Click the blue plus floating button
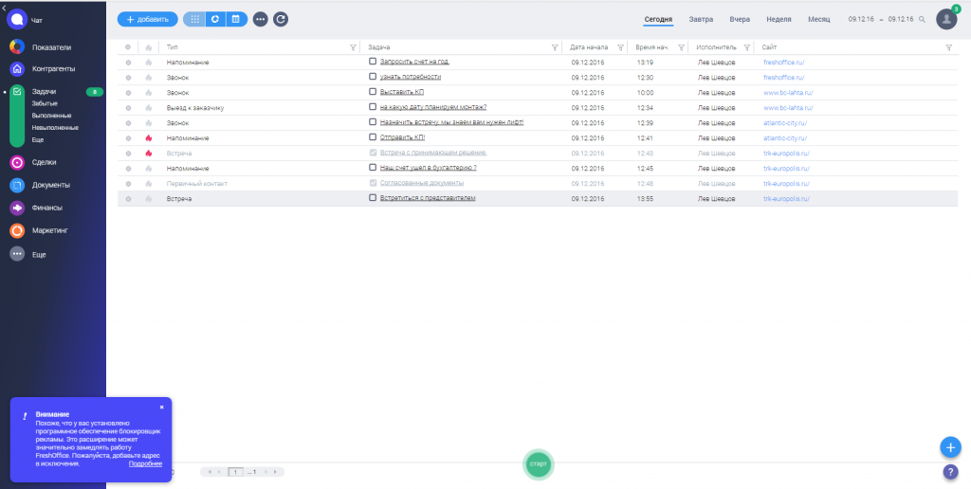 [x=950, y=447]
